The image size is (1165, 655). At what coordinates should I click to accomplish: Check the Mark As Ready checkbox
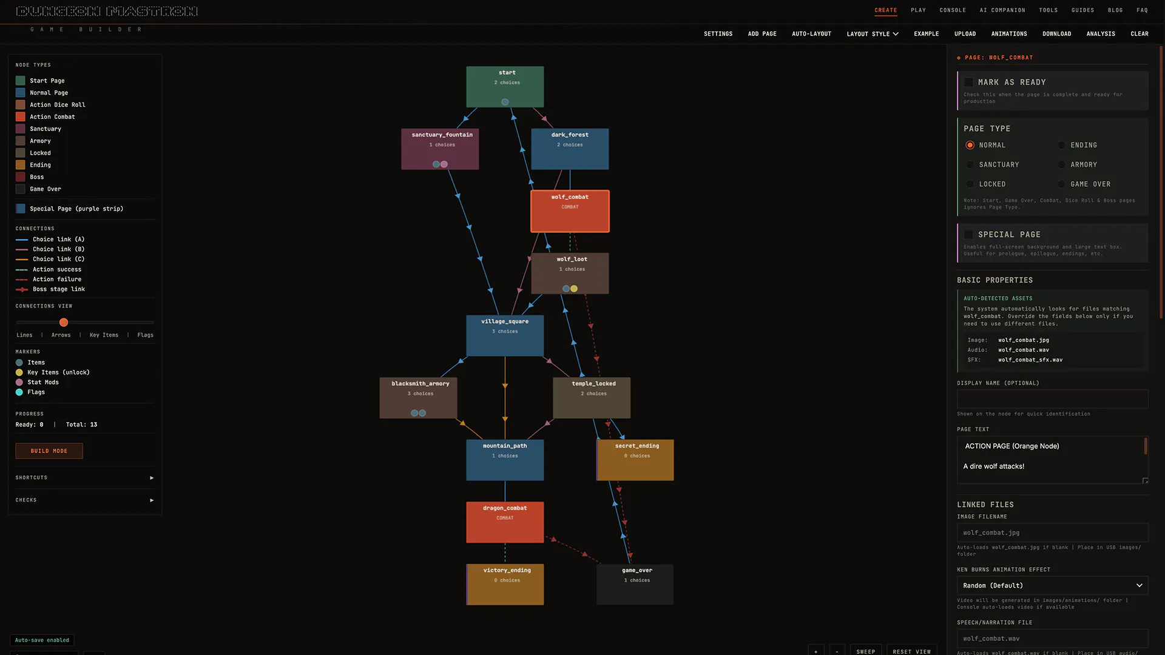click(968, 82)
